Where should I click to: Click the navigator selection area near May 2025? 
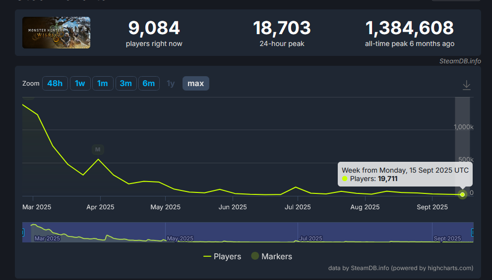(180, 238)
